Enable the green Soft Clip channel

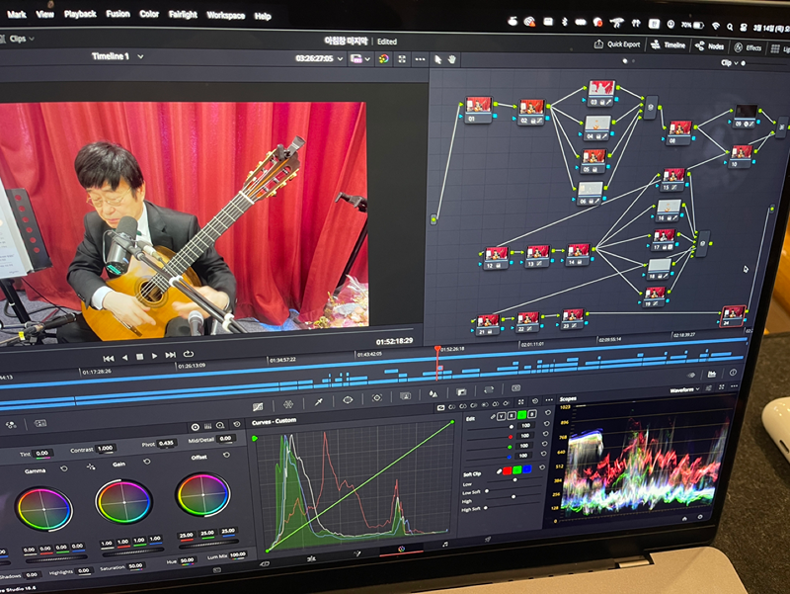516,469
